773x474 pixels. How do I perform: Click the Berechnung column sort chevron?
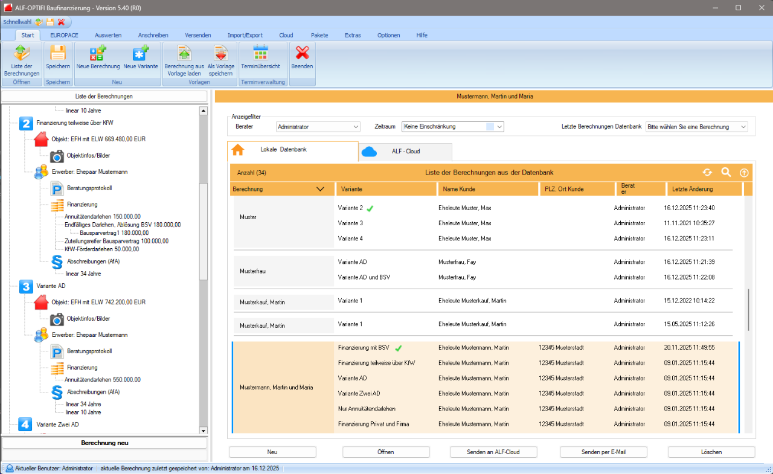[320, 189]
